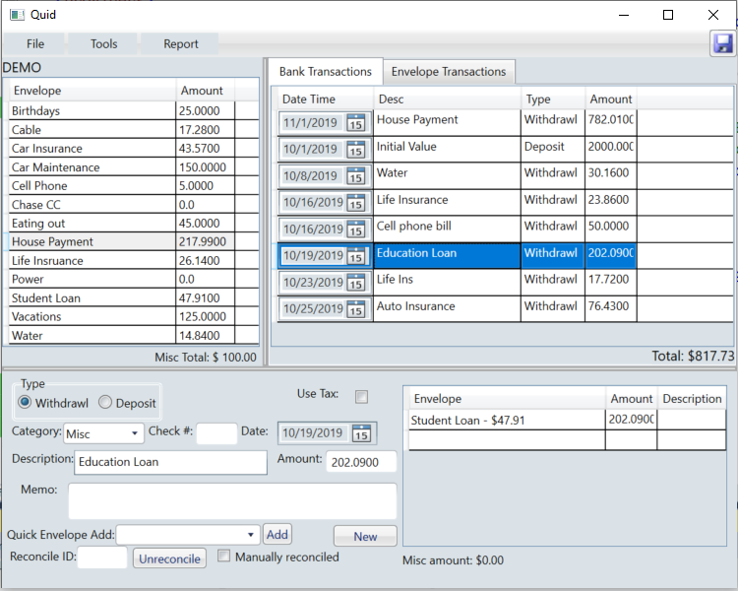Open calendar icon for 10/19/2019 Education Loan row
Viewport: 738px width, 591px height.
(356, 256)
